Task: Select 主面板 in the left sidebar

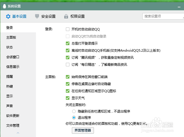Action: pyautogui.click(x=18, y=38)
